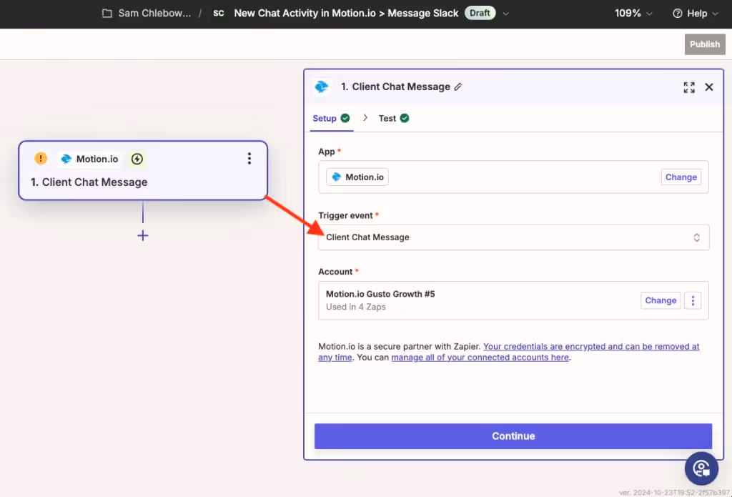Click the folder icon before Sam Chlebow
732x497 pixels.
[107, 14]
